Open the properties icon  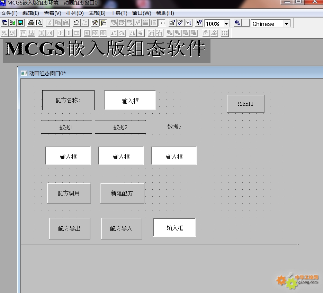pyautogui.click(x=172, y=23)
